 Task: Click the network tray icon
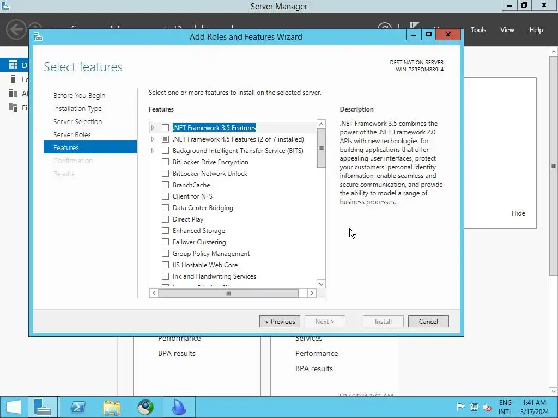pos(474,407)
